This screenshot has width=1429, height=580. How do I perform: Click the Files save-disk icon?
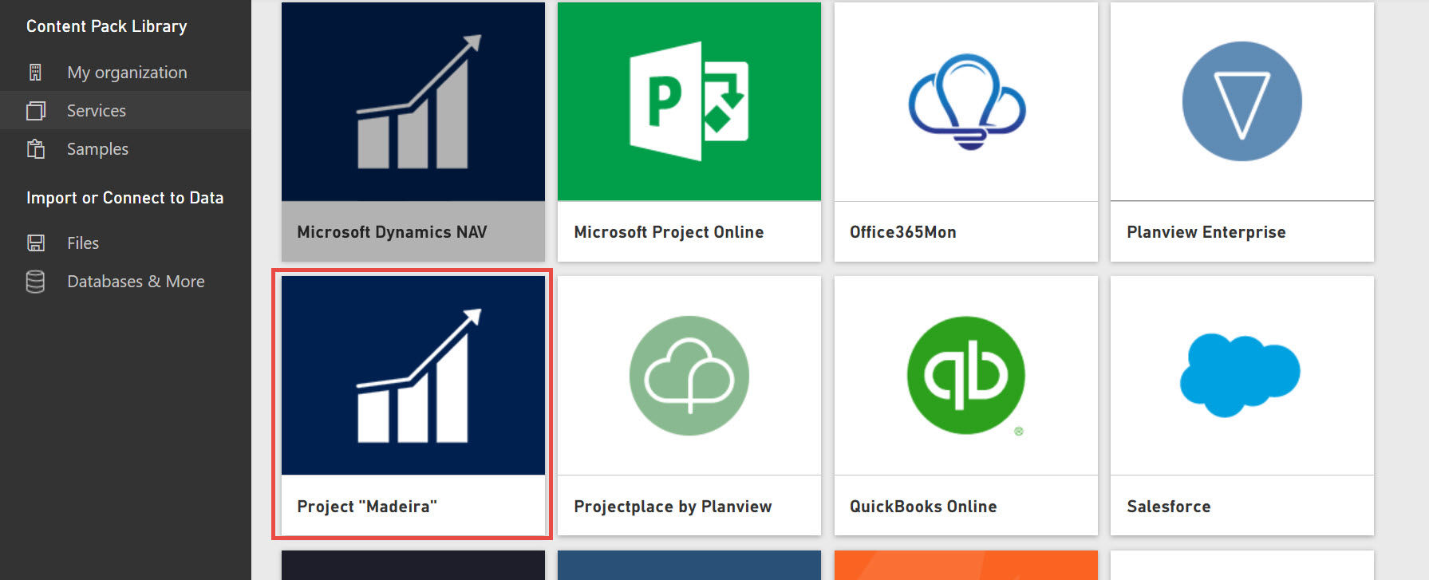click(36, 243)
